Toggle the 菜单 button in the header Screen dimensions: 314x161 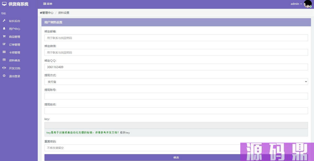tap(48, 4)
